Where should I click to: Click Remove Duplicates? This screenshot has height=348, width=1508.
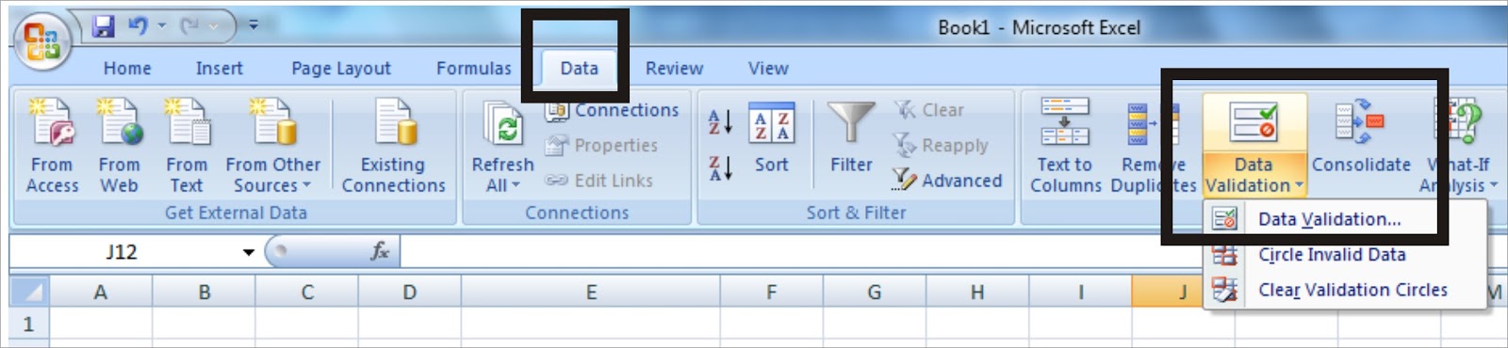tap(1154, 145)
